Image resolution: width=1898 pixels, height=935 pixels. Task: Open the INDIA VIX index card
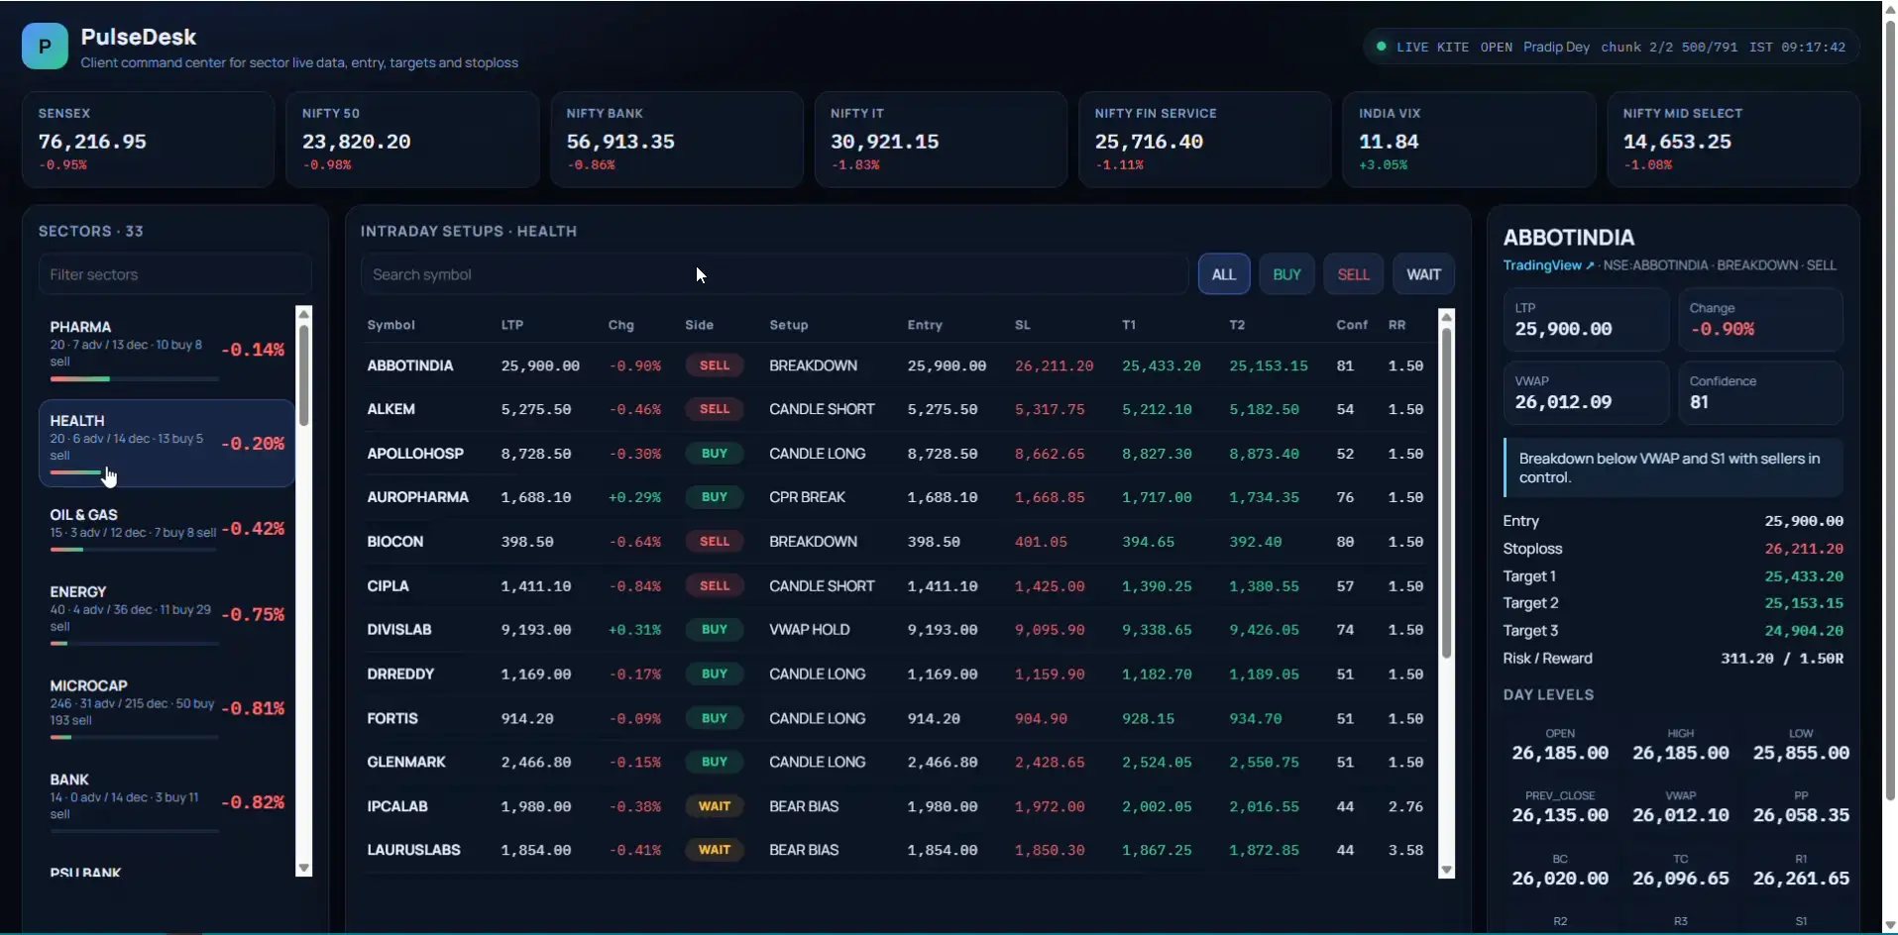1469,140
